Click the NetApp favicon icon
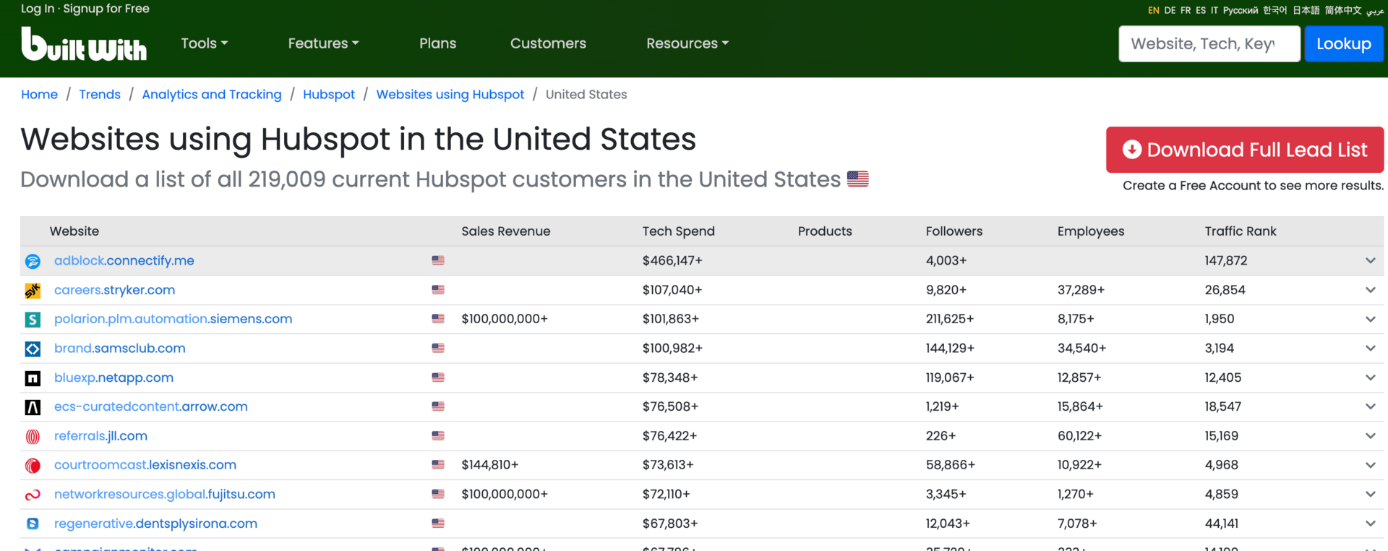Viewport: 1388px width, 551px height. pos(33,378)
